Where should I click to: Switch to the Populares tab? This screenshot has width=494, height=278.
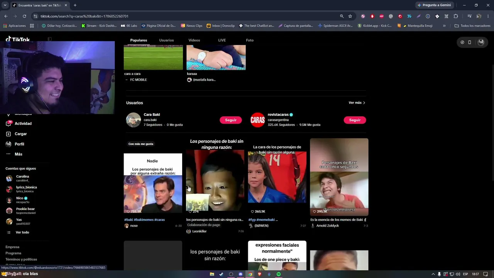point(139,40)
